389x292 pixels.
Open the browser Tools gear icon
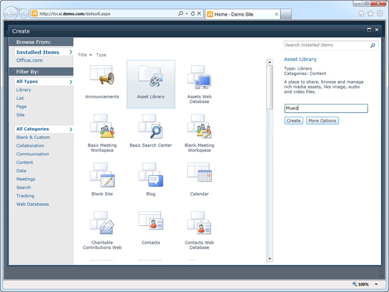380,14
